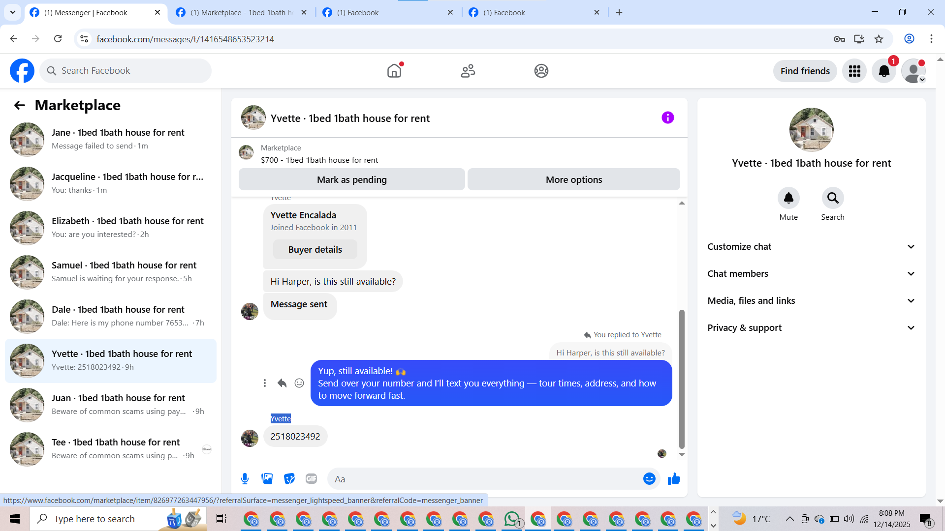The height and width of the screenshot is (531, 945).
Task: Open emoji picker in message box
Action: [649, 479]
